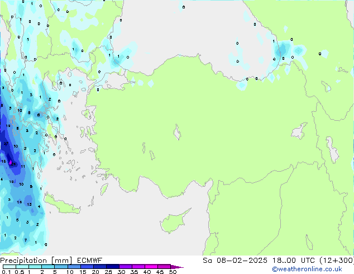Click the '50' legend scale label
The width and height of the screenshot is (354, 274).
pyautogui.click(x=173, y=272)
